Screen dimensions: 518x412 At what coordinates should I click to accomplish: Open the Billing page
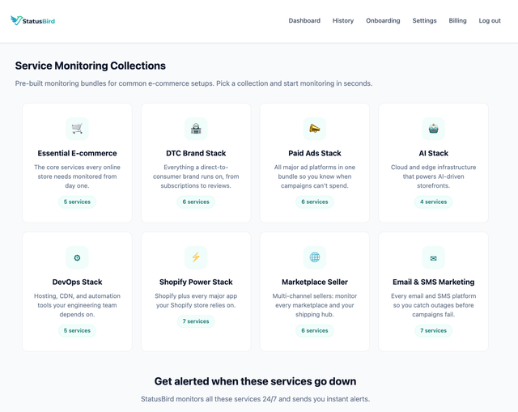(457, 20)
